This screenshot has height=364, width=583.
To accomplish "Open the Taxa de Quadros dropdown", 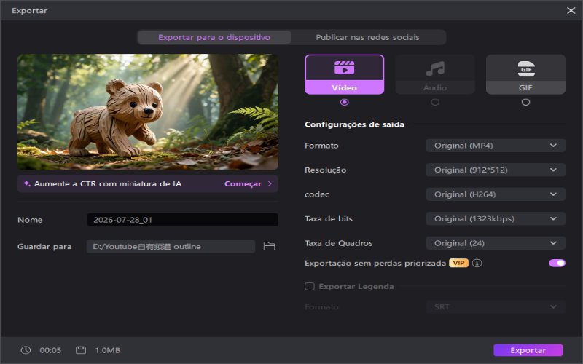I will 496,243.
